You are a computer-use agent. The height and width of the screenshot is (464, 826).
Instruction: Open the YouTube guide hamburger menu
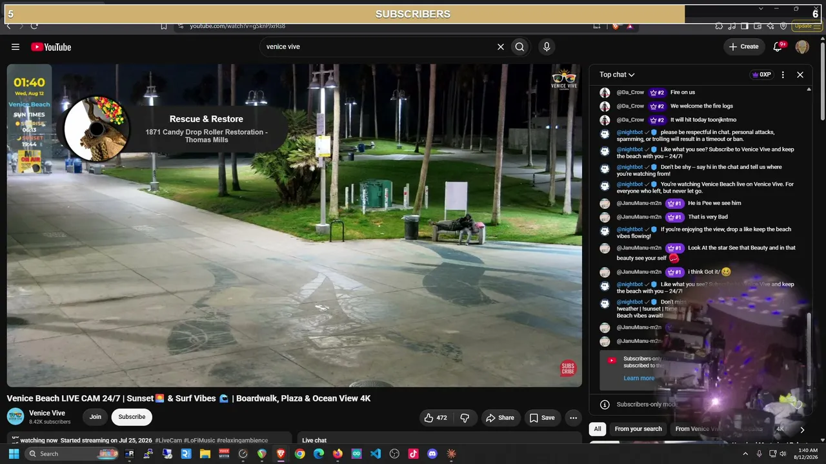15,47
